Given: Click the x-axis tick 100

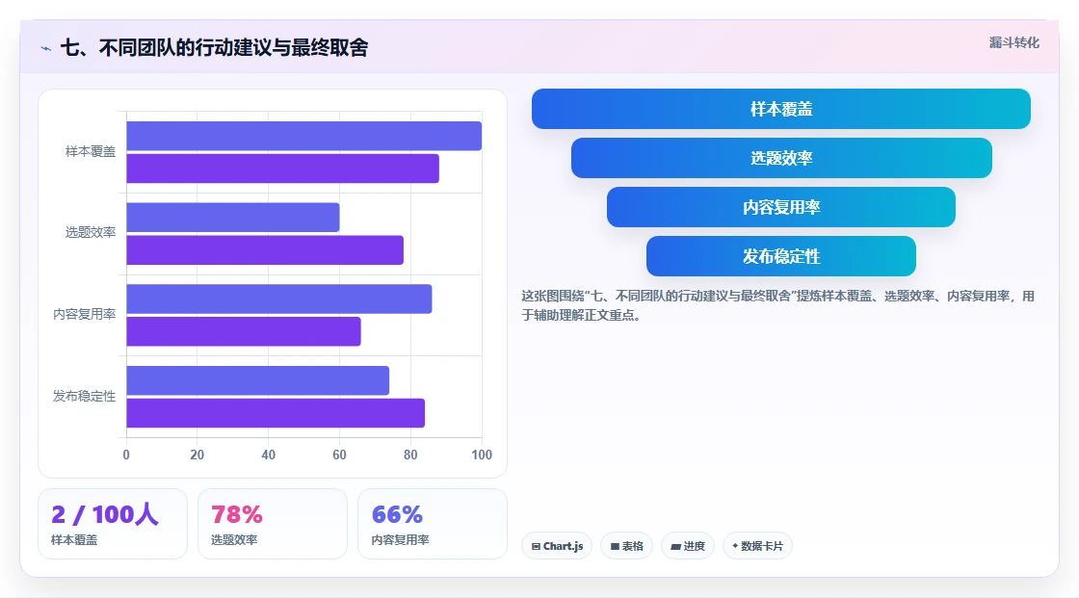Looking at the screenshot, I should click(x=482, y=455).
